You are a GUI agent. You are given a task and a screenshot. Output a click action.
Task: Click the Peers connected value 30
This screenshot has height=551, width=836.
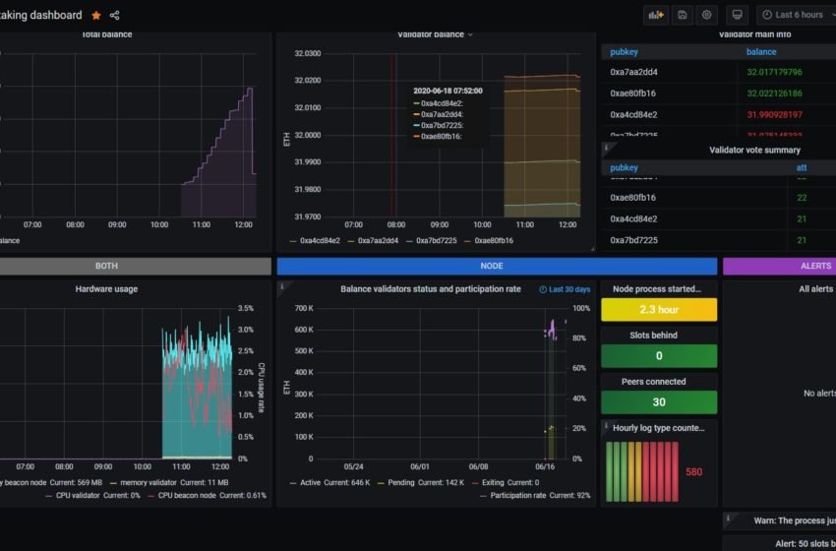(x=659, y=402)
